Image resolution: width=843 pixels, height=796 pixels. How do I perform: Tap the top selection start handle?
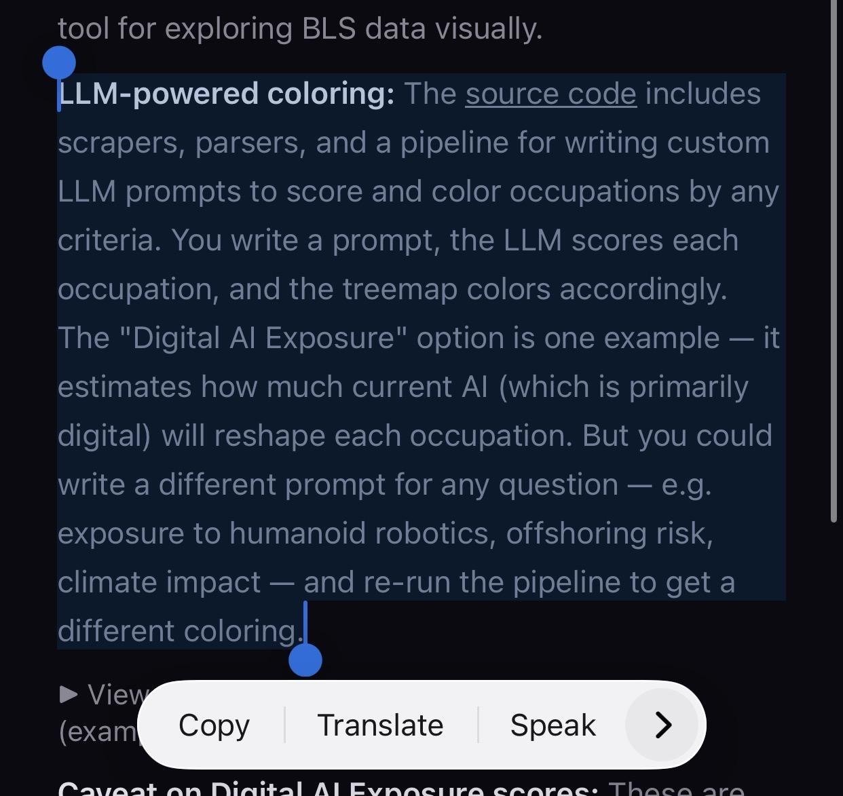click(x=59, y=64)
